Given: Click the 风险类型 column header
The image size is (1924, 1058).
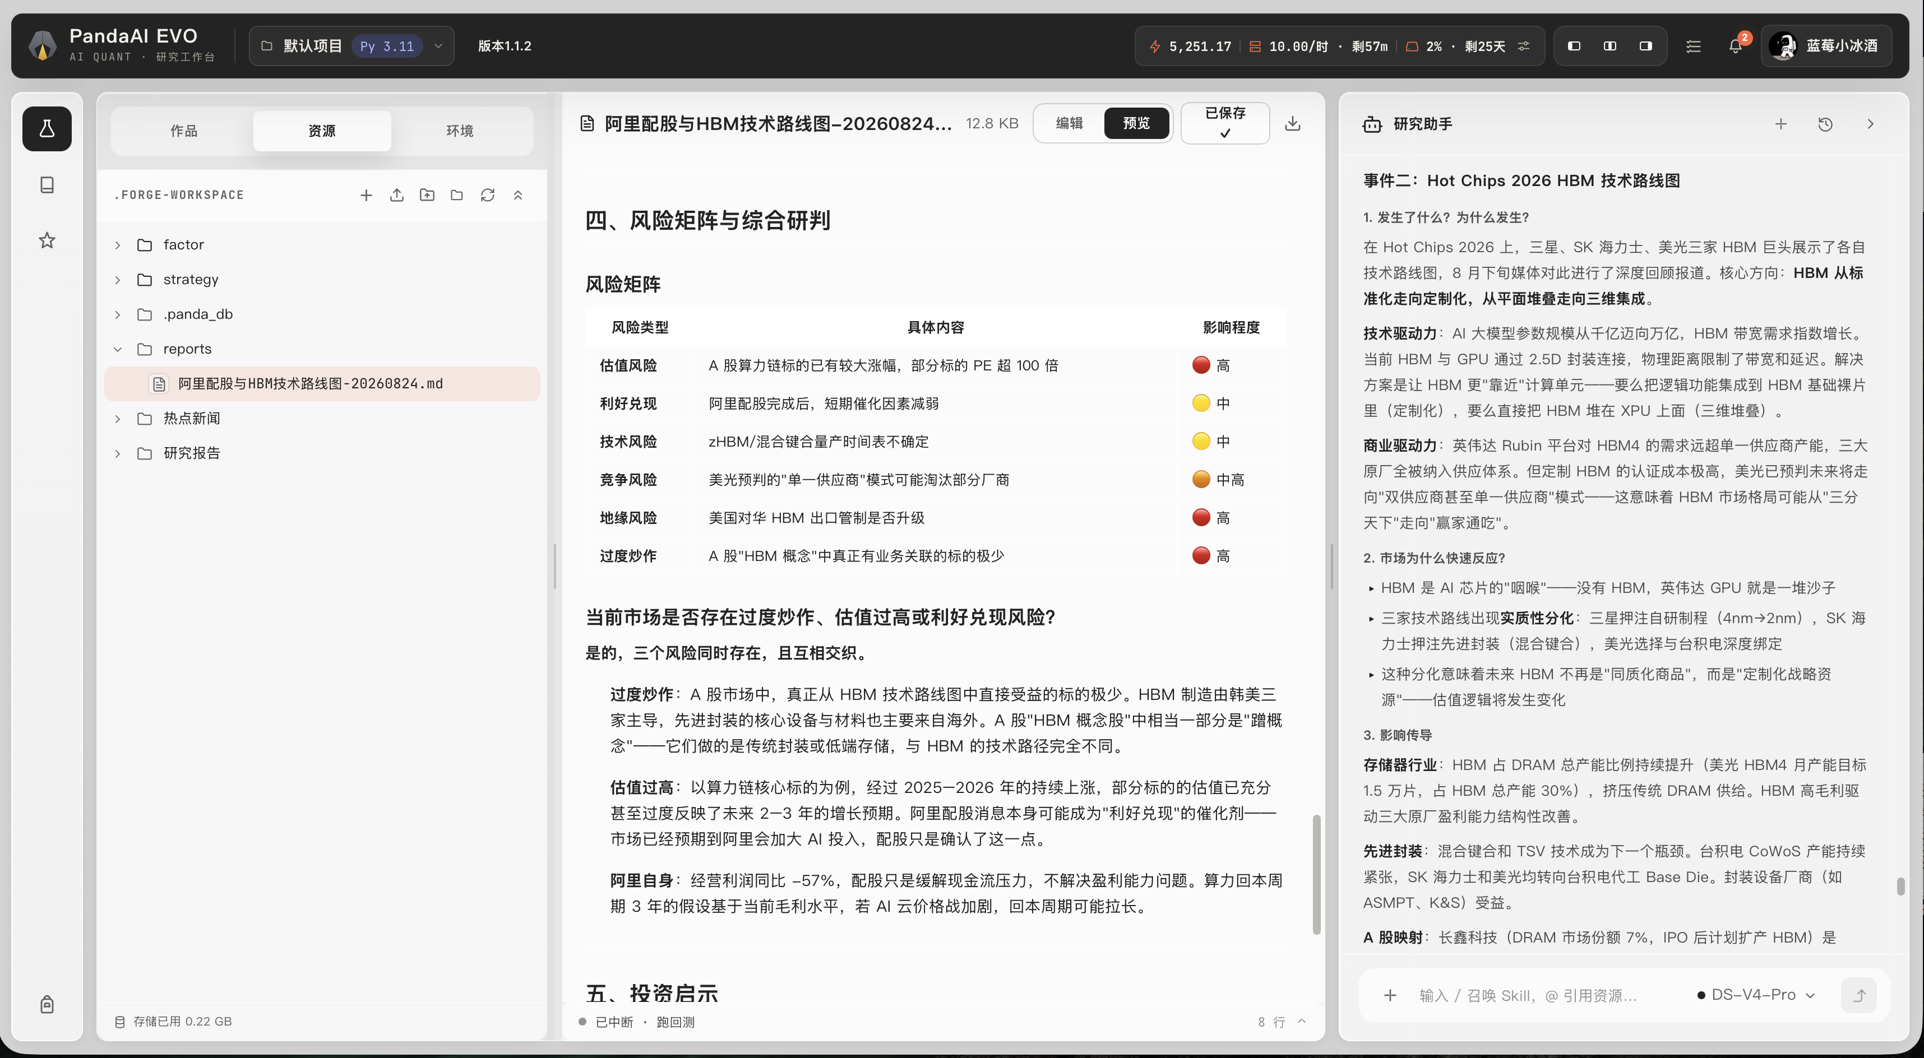Looking at the screenshot, I should point(640,327).
